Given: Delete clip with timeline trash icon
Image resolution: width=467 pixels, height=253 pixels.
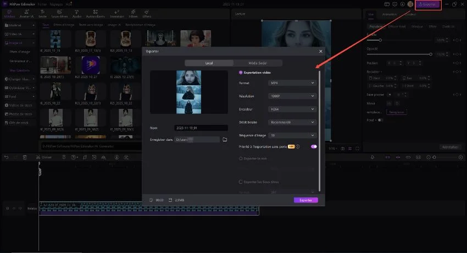Looking at the screenshot, I should click(x=25, y=157).
